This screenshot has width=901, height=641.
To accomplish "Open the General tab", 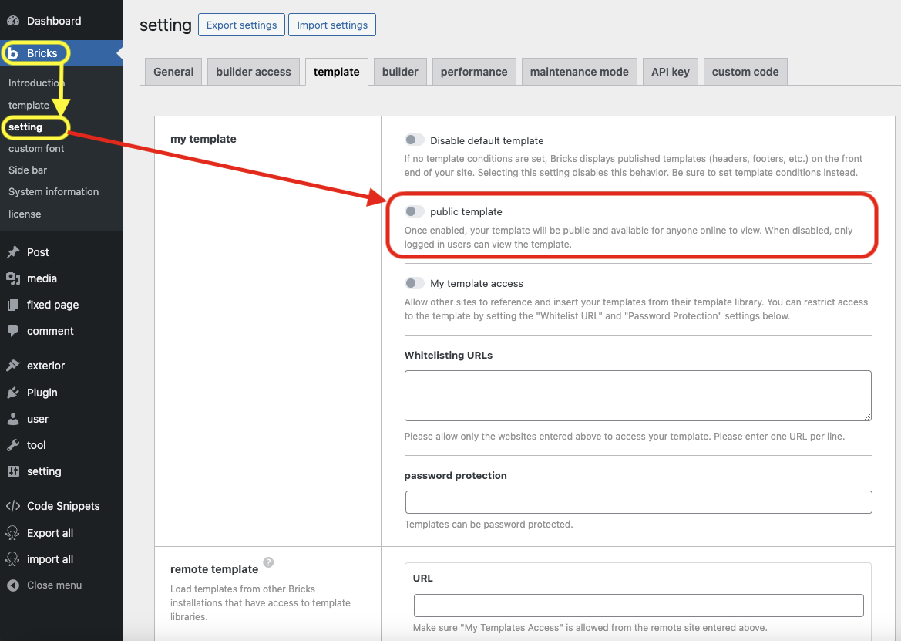I will tap(173, 72).
